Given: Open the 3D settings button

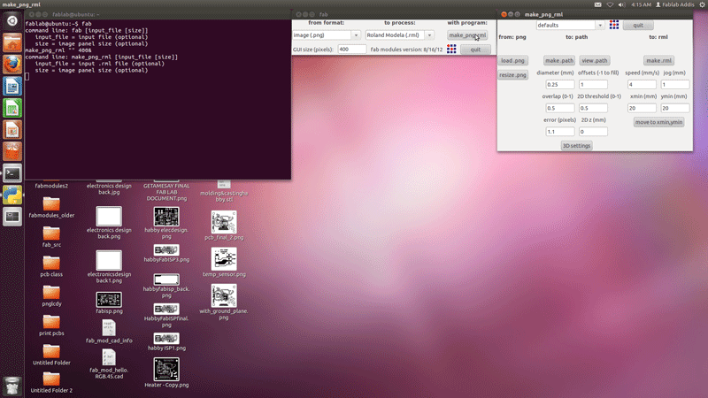Looking at the screenshot, I should [x=577, y=145].
